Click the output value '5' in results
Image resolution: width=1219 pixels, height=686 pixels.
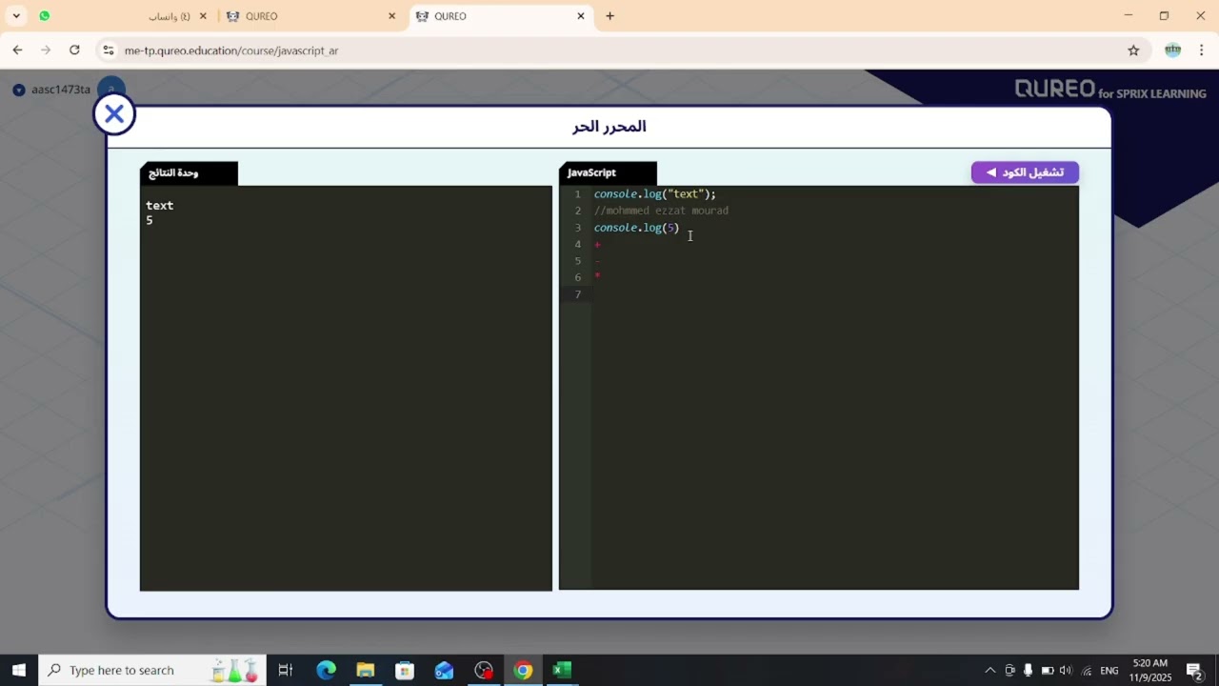150,220
